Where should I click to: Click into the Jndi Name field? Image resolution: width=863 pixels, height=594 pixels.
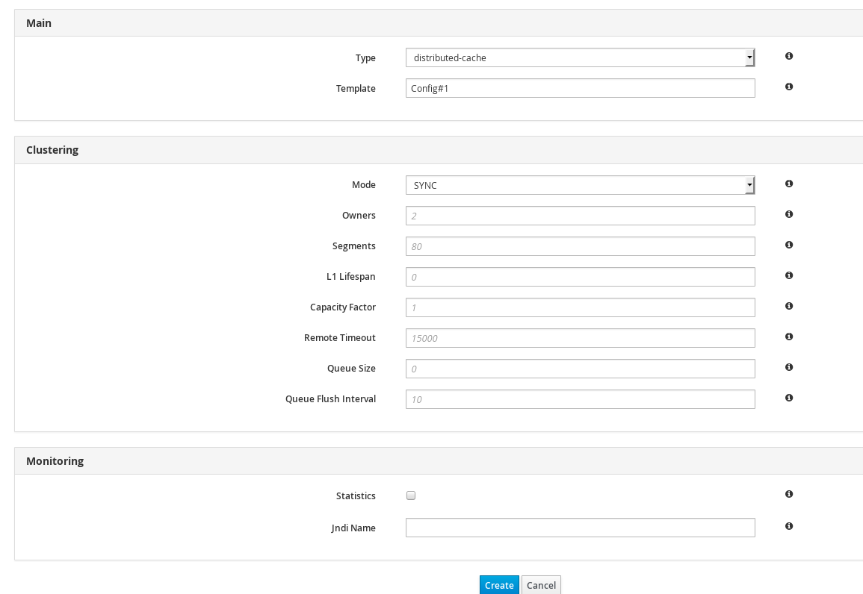pyautogui.click(x=580, y=528)
